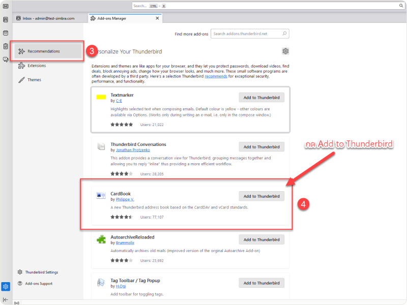Click 'Users: 25,692' text
The width and height of the screenshot is (407, 305).
coord(152,261)
